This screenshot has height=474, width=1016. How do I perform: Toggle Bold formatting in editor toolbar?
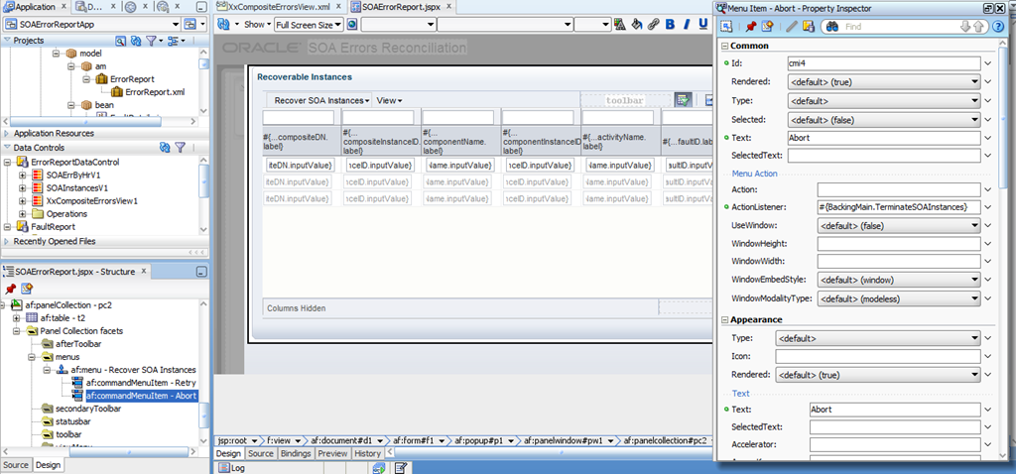tap(670, 24)
